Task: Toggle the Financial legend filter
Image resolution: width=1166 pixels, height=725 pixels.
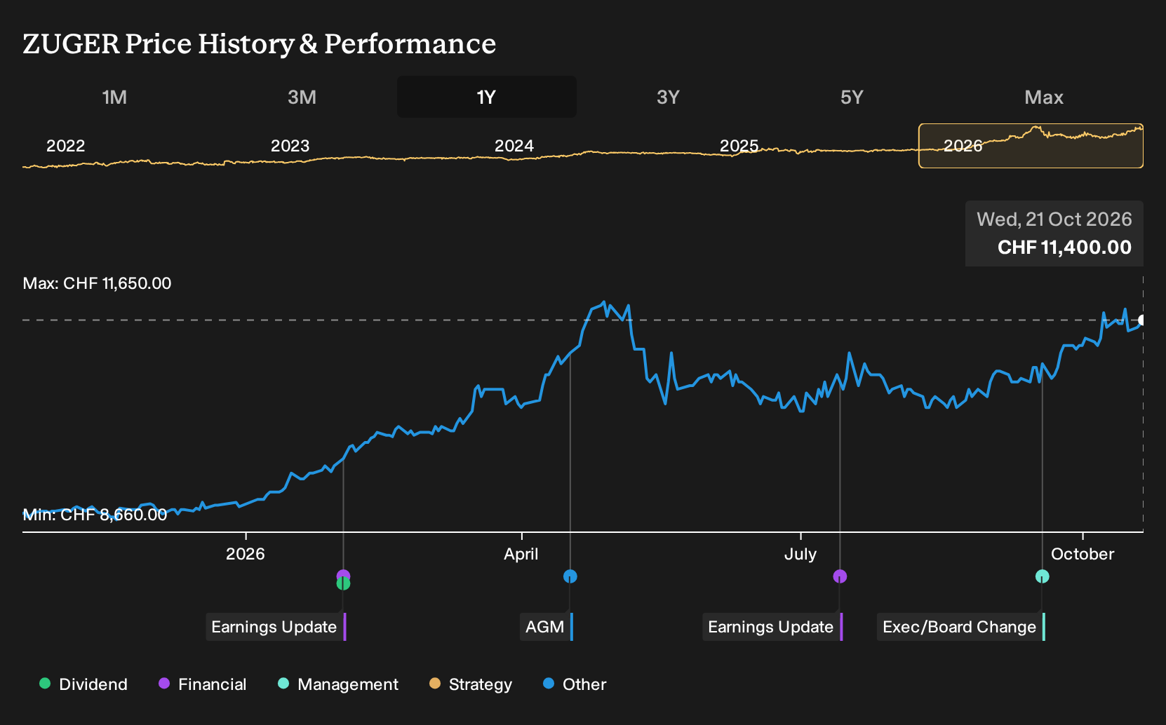Action: pos(203,684)
